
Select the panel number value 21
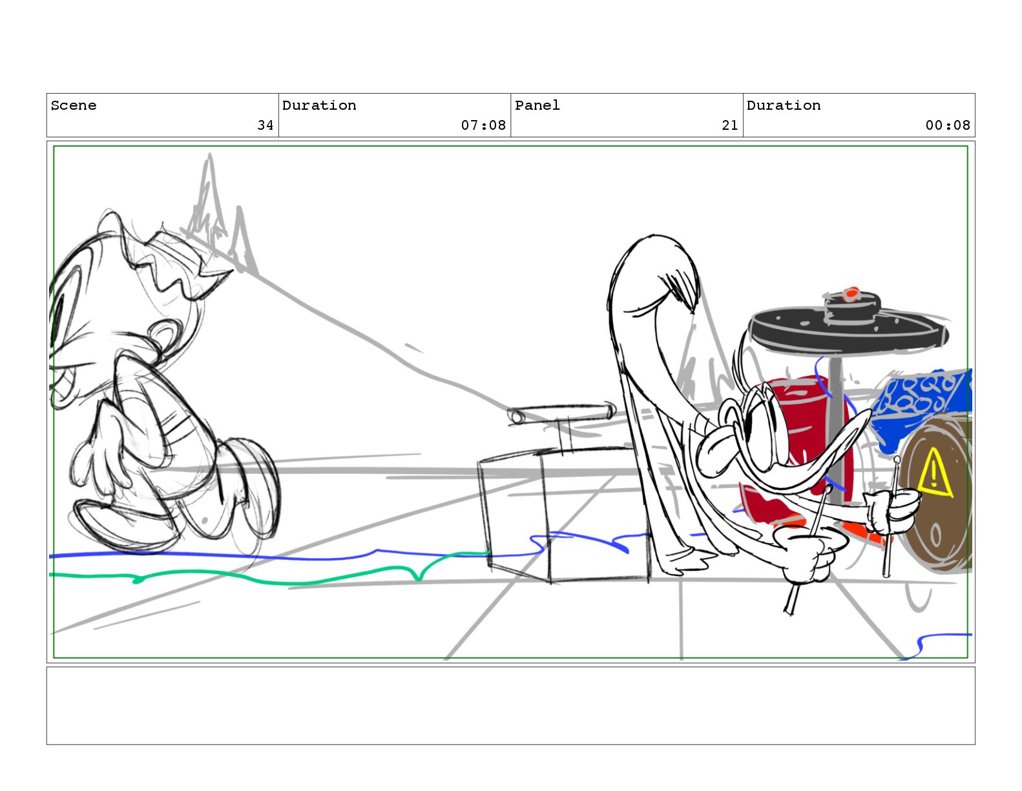tap(730, 125)
